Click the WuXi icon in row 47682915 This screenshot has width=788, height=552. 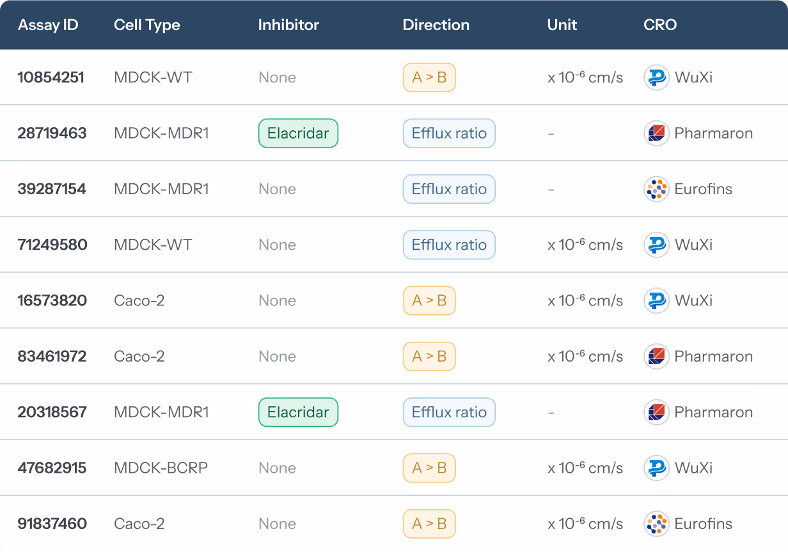(656, 468)
